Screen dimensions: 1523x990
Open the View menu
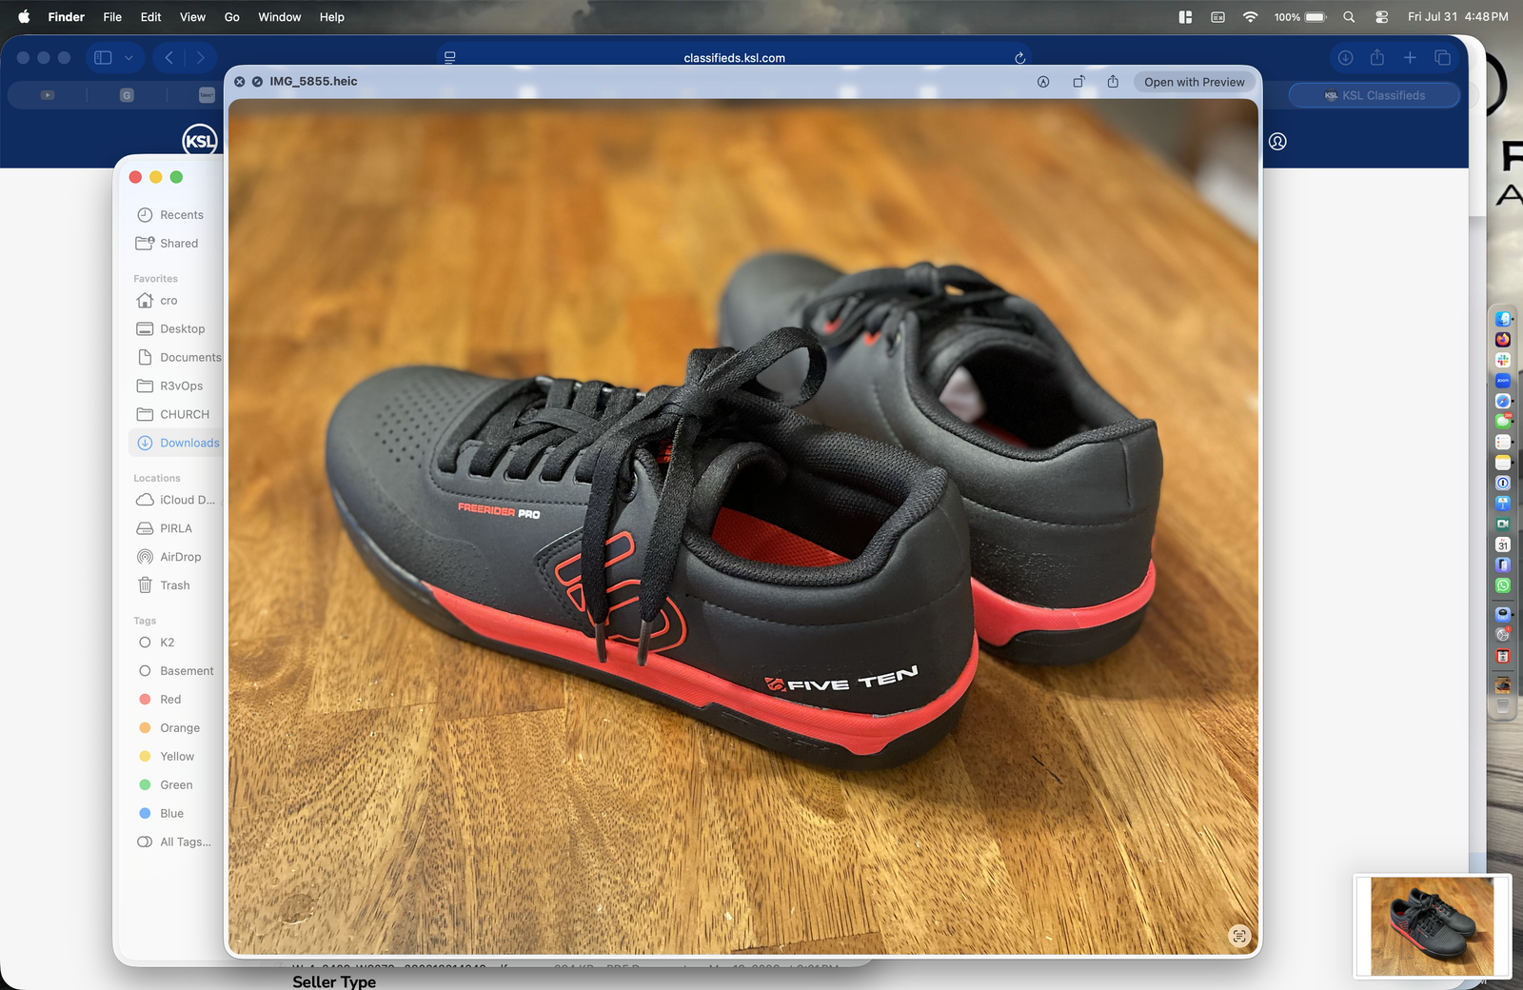tap(192, 17)
